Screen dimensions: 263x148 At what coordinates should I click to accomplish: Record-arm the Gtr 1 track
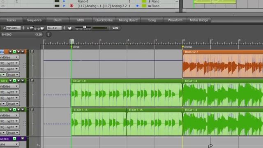pyautogui.click(x=18, y=81)
